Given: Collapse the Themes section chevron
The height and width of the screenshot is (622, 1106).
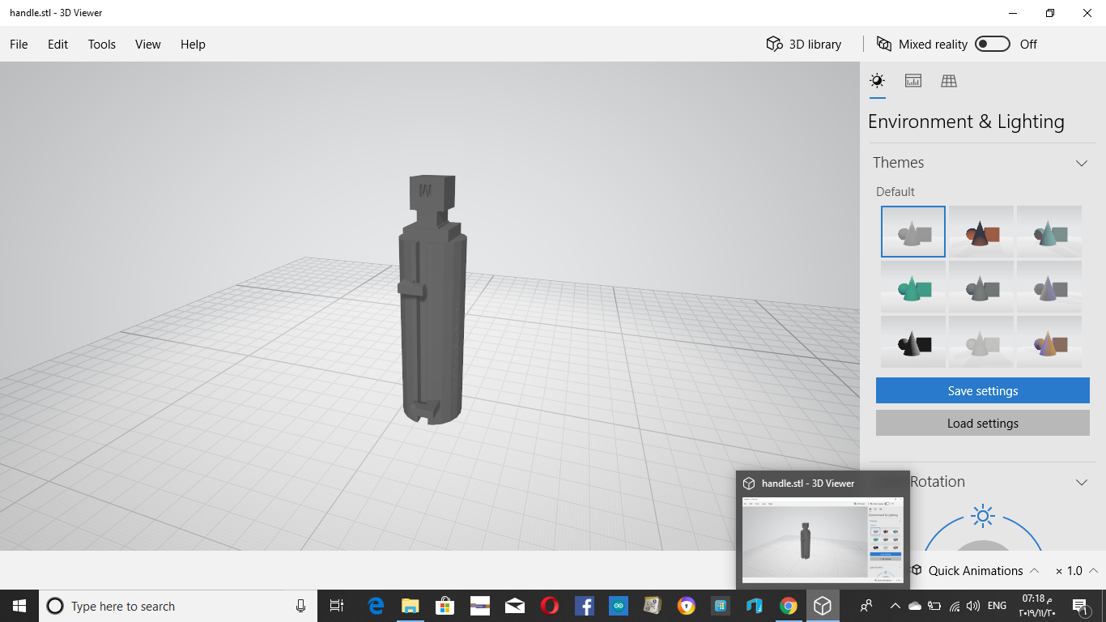Looking at the screenshot, I should (1082, 163).
